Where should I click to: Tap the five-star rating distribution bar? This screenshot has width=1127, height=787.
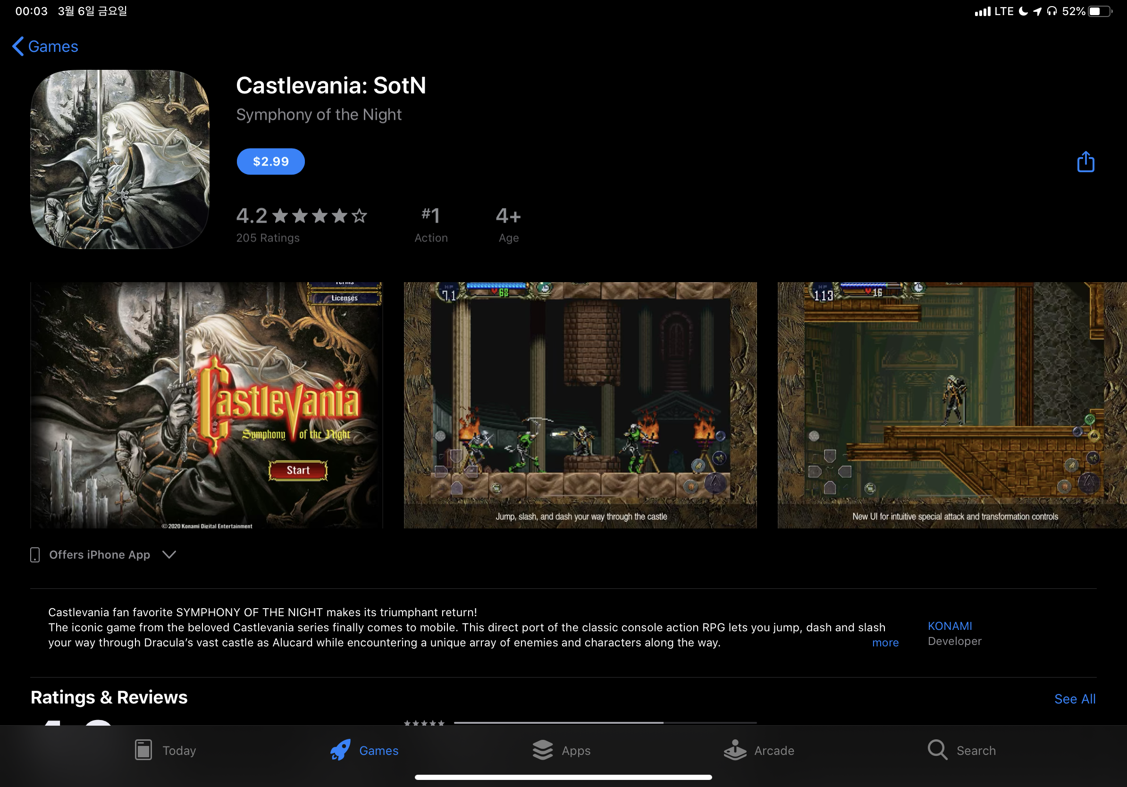[605, 722]
